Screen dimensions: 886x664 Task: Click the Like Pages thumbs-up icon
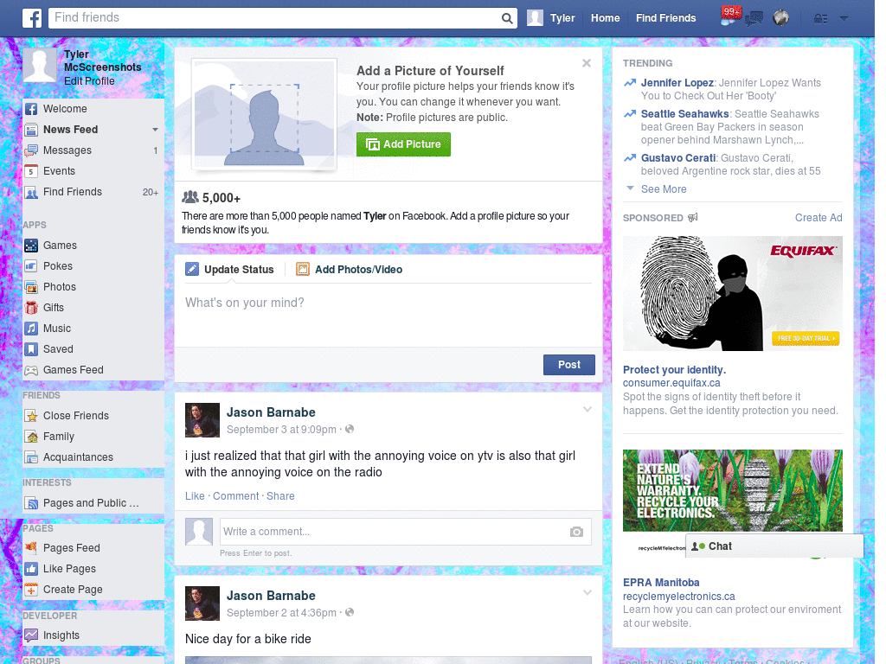(x=32, y=569)
